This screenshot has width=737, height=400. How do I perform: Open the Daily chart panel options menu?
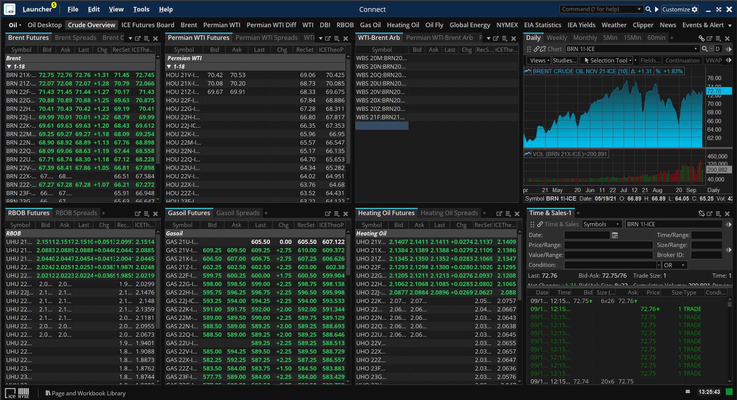point(718,38)
